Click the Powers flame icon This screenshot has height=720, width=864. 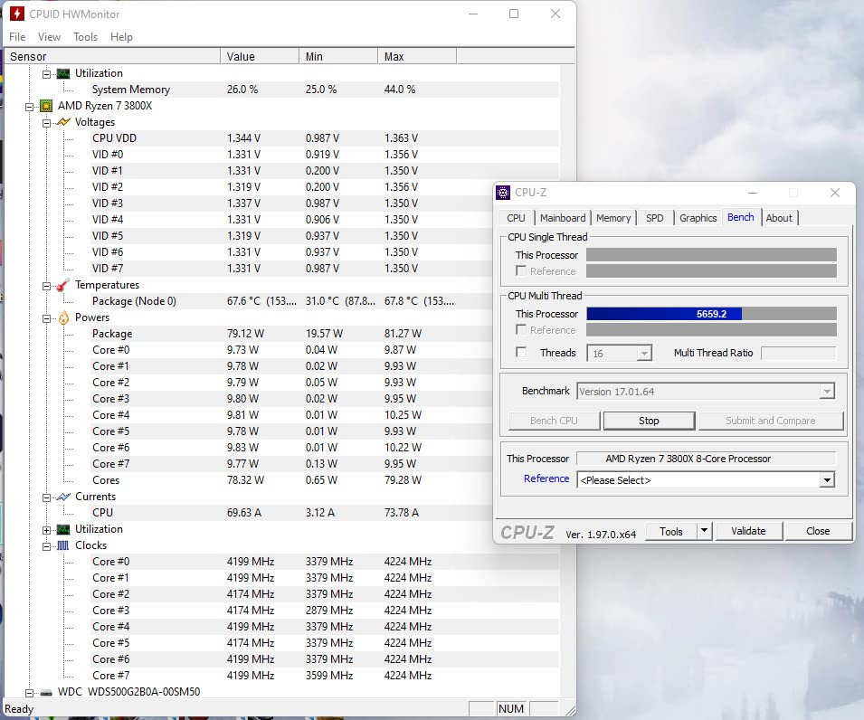[x=63, y=317]
